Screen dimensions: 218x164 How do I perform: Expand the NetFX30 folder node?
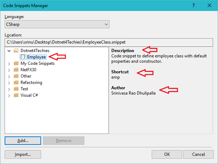click(9, 70)
